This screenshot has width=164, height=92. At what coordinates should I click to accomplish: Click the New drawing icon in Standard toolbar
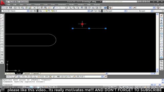tap(3, 8)
